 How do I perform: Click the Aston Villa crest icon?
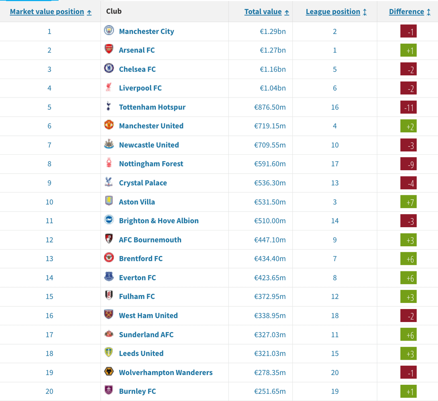coord(109,201)
